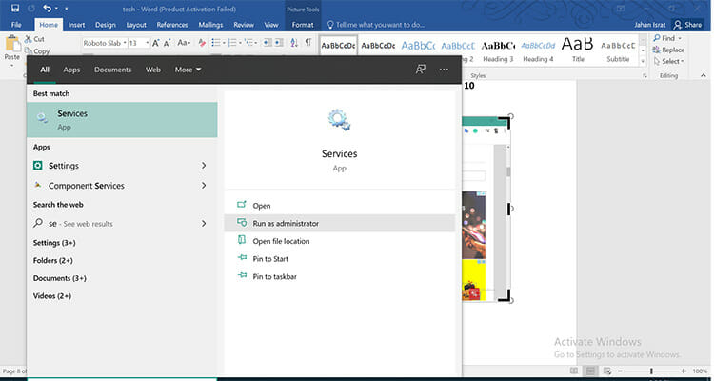Select the Apps search filter tab
Viewport: 714px width, 381px height.
[x=71, y=70]
